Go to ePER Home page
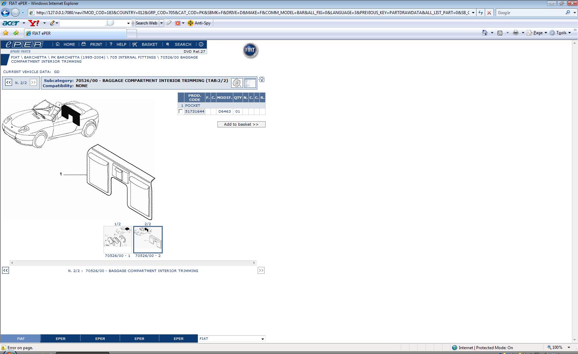The width and height of the screenshot is (578, 354). [65, 44]
